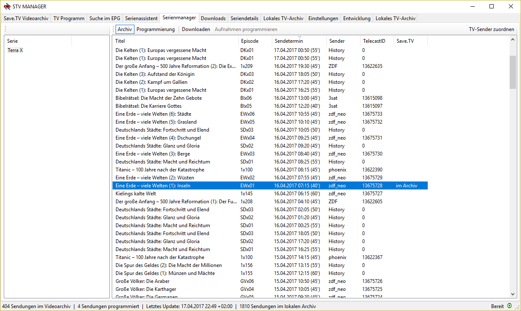Switch to the Save.TV Videoarchiv tab

(26, 18)
